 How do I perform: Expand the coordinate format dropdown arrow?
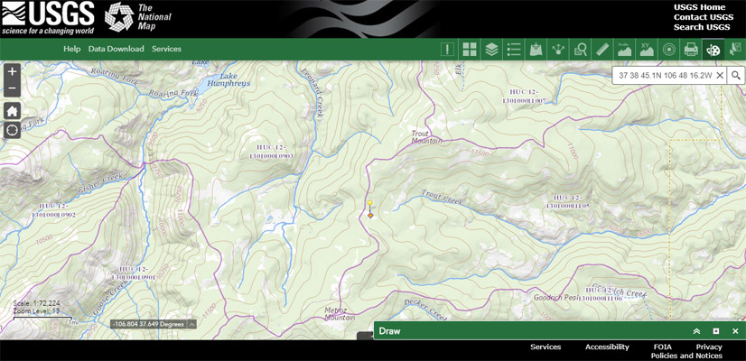(192, 324)
